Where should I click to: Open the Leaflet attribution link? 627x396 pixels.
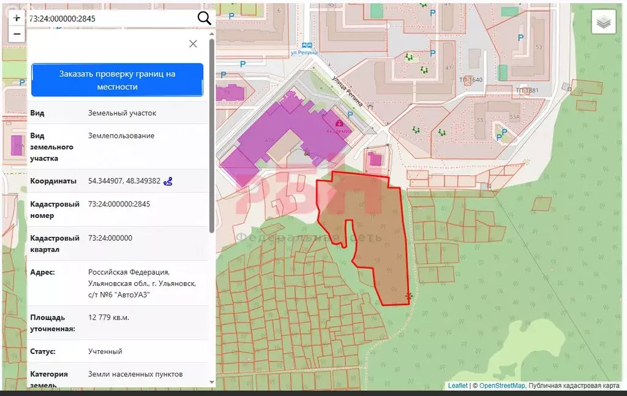coord(457,386)
